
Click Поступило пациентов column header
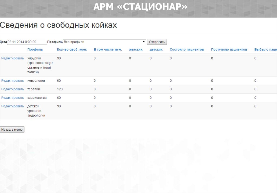click(229, 50)
